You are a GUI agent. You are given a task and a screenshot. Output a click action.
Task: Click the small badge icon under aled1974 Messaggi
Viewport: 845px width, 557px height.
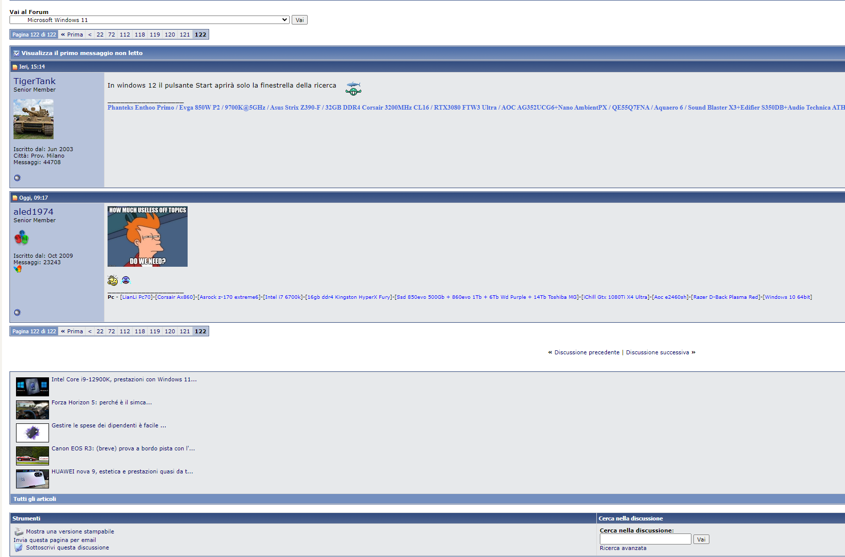[18, 269]
